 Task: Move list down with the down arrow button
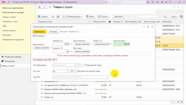[x=178, y=102]
